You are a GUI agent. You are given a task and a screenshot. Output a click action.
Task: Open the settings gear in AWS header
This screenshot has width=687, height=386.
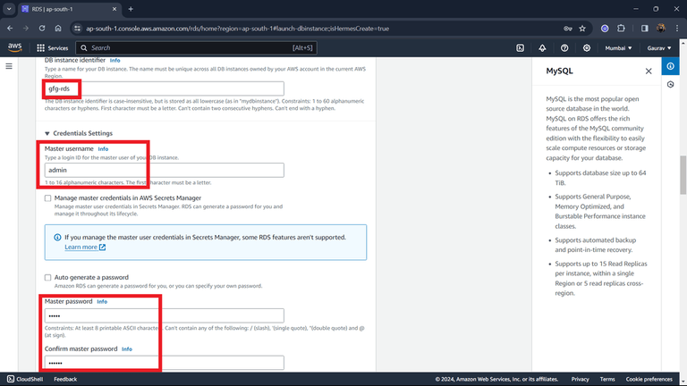[x=587, y=48]
